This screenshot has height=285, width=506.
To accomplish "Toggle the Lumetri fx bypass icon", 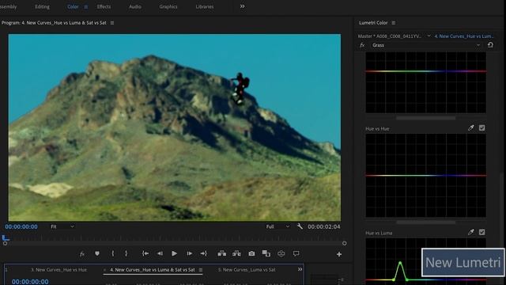I will tap(362, 45).
